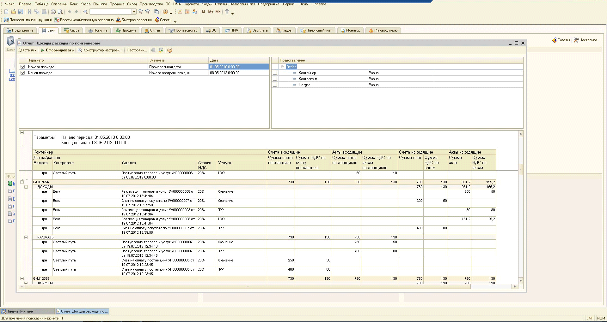Click the report's vertical scrollbar down arrow
The height and width of the screenshot is (322, 607).
pyautogui.click(x=520, y=280)
